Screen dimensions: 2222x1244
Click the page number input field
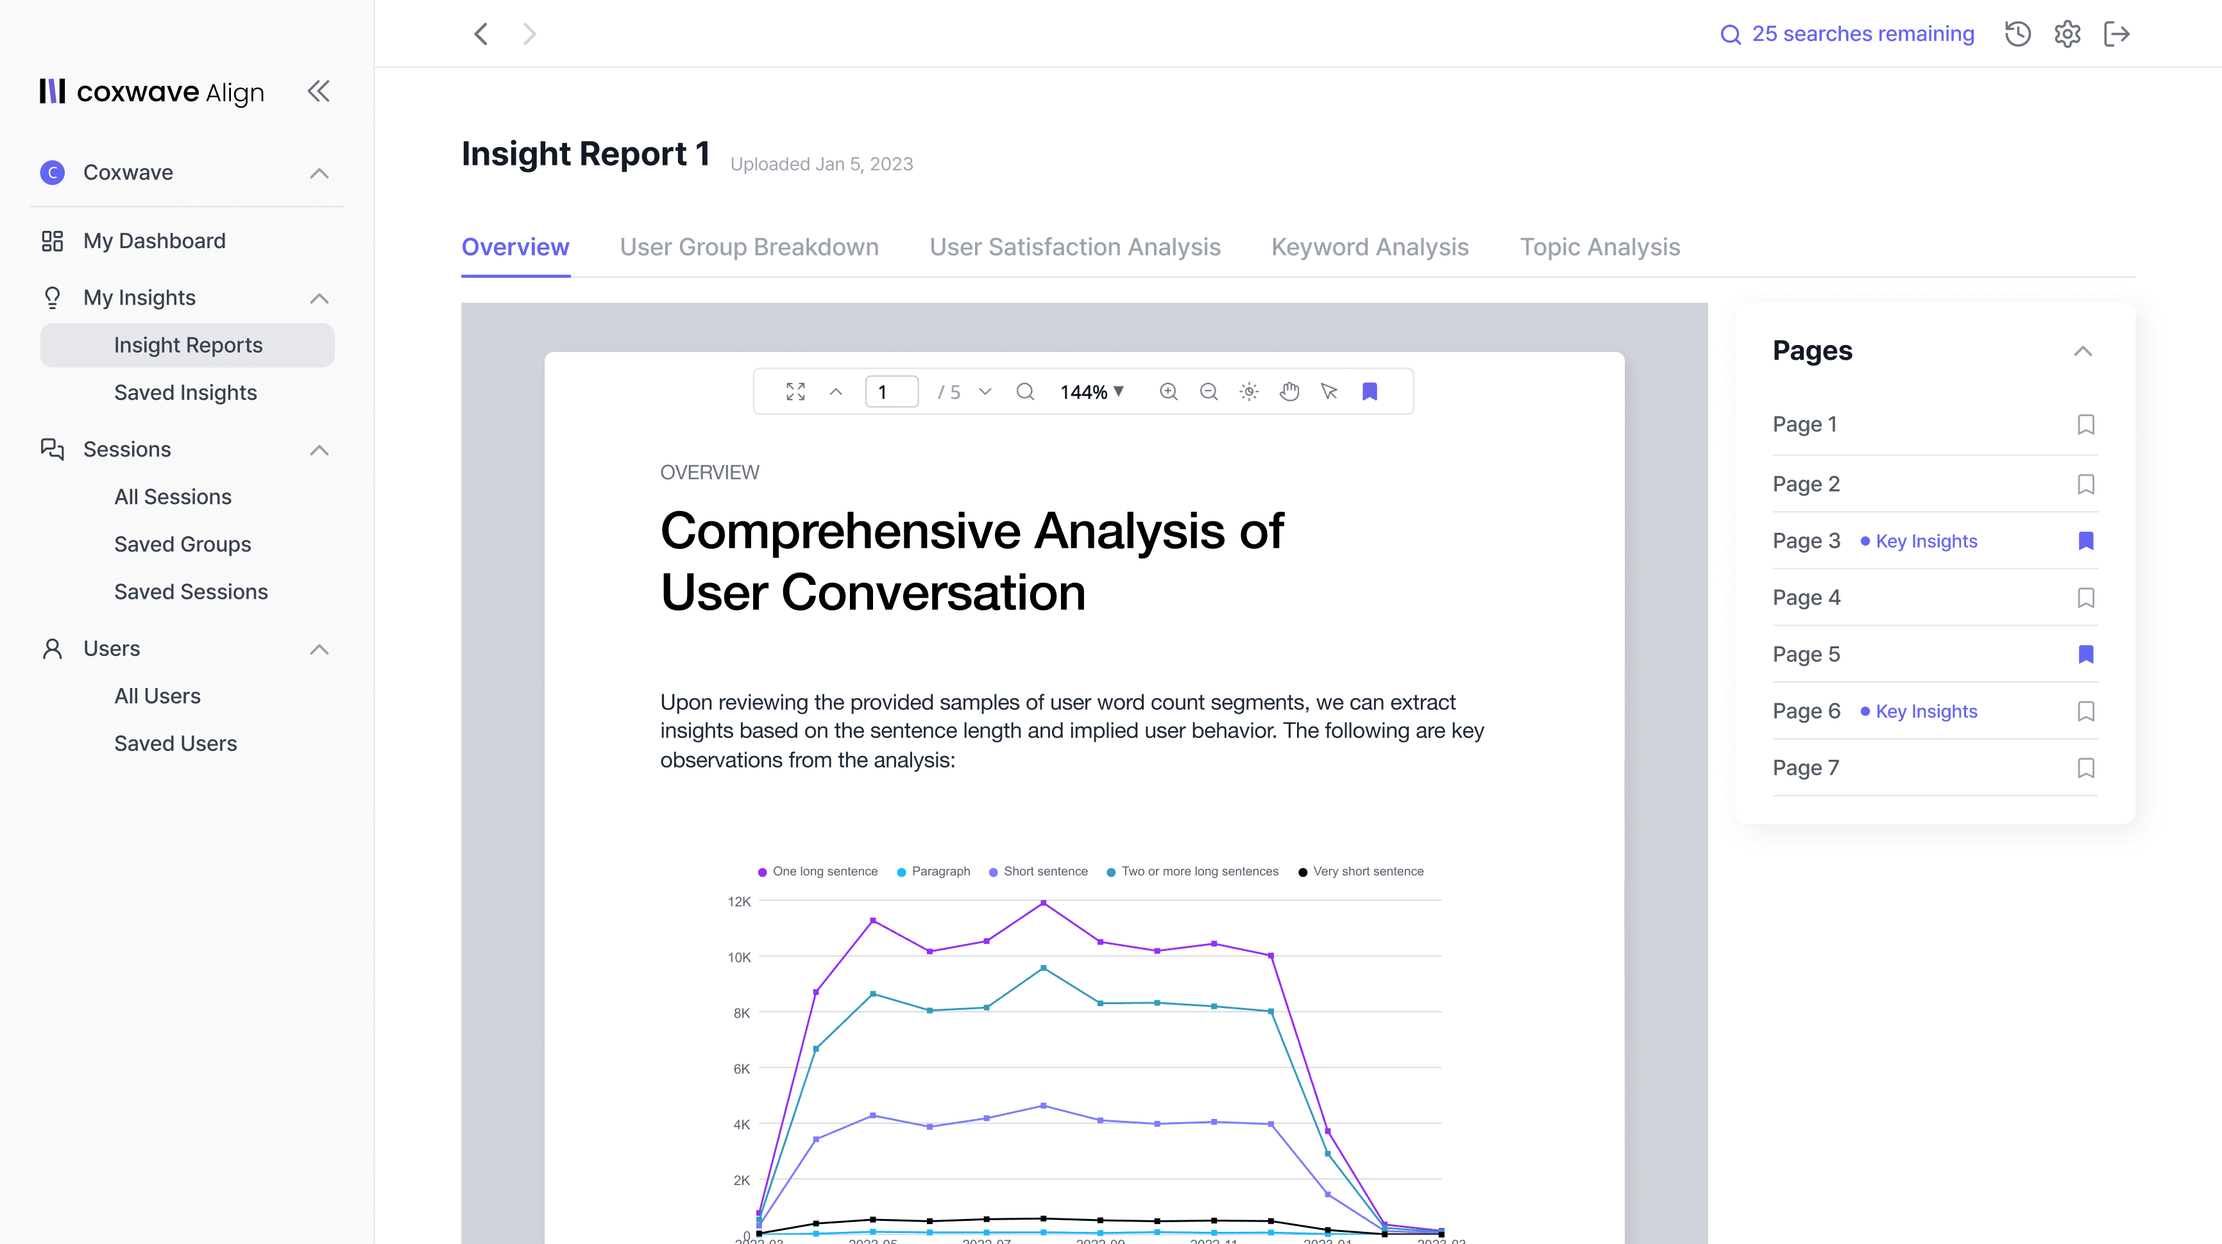[891, 391]
